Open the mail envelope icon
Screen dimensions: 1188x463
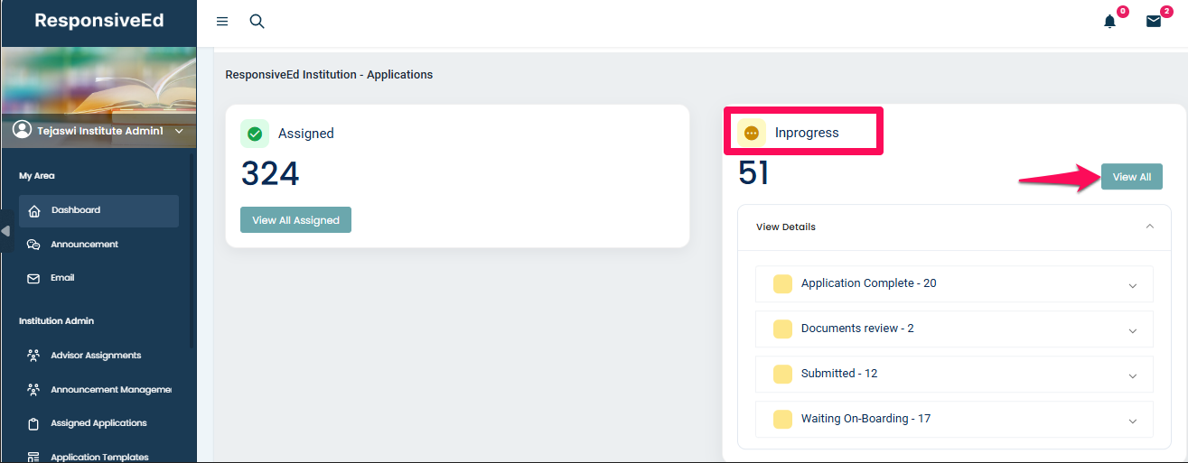(x=1153, y=22)
